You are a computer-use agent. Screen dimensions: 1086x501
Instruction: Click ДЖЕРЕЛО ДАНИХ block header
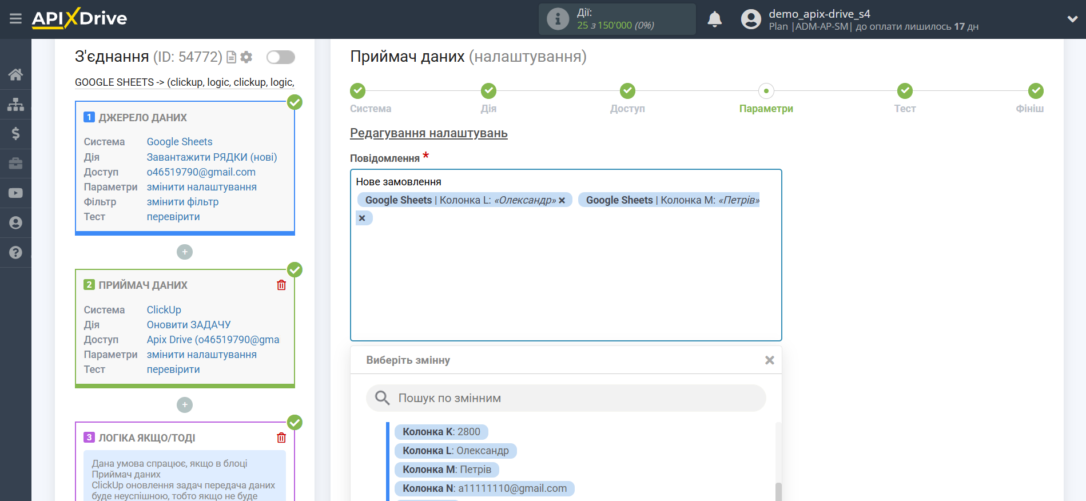click(x=142, y=117)
